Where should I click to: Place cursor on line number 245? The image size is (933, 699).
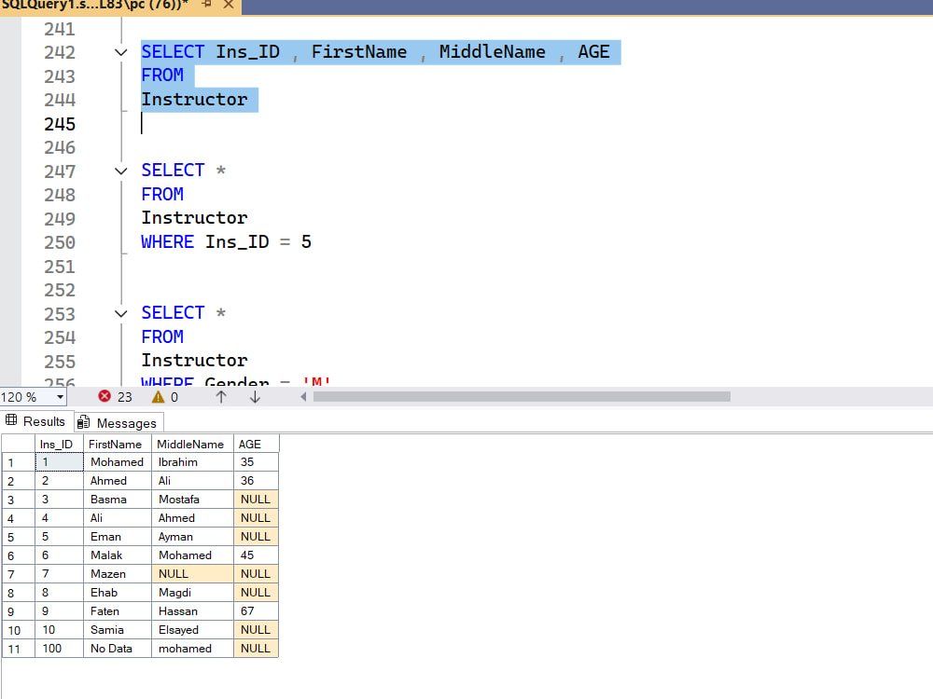point(60,124)
